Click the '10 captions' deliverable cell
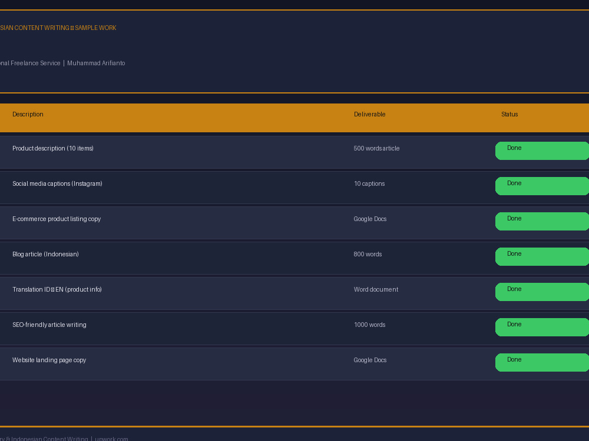This screenshot has height=441, width=589. pyautogui.click(x=369, y=183)
